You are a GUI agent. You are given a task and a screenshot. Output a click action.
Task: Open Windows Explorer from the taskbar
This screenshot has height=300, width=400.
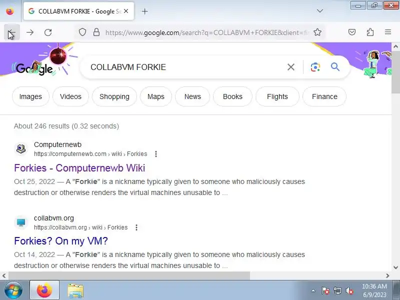75,290
